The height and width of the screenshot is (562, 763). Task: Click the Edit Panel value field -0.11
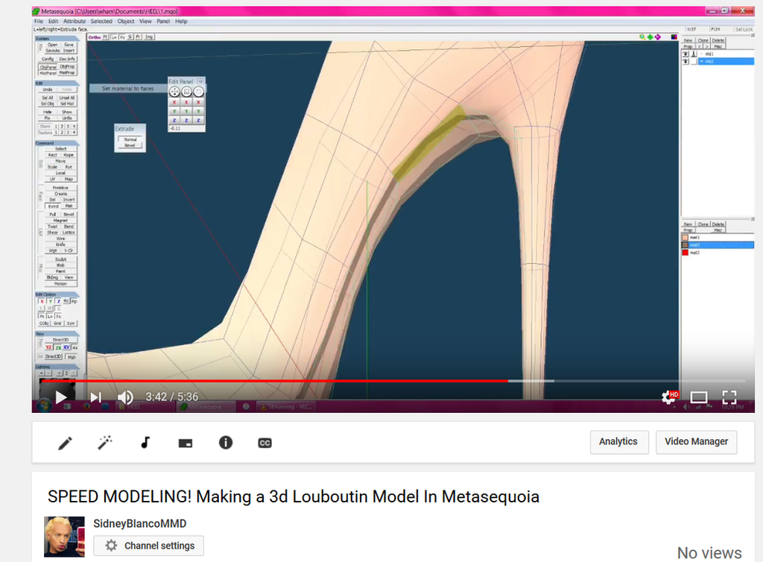(x=186, y=128)
